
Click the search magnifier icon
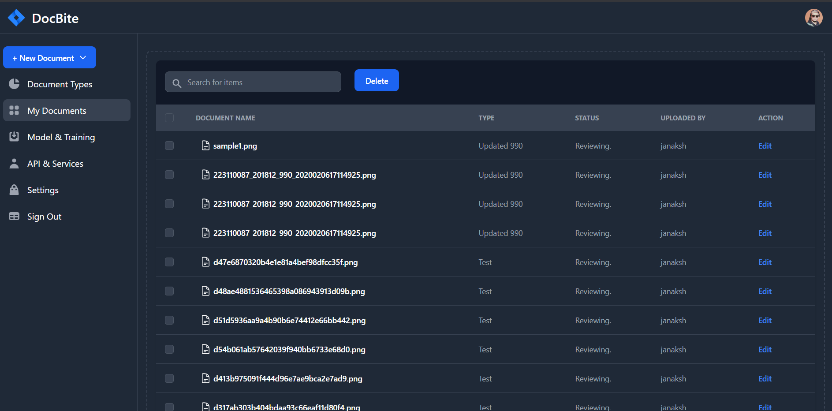(x=177, y=83)
